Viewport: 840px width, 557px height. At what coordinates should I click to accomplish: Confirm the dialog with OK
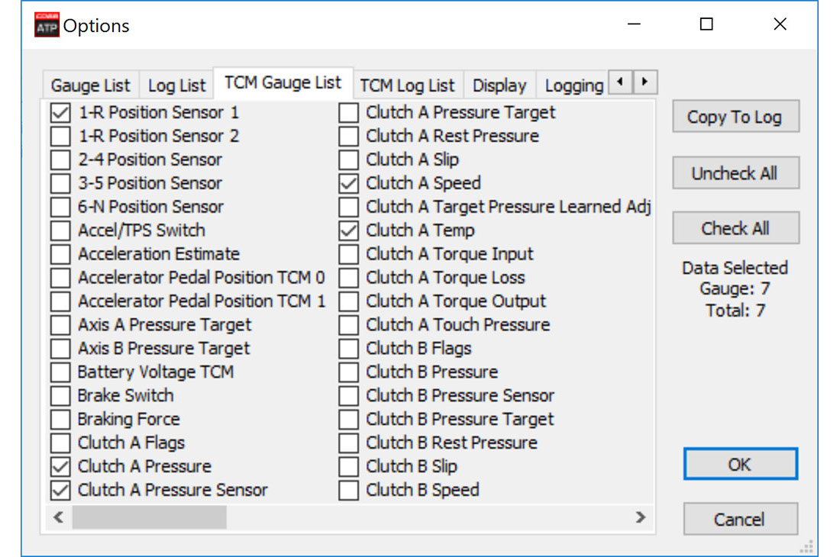[x=741, y=464]
